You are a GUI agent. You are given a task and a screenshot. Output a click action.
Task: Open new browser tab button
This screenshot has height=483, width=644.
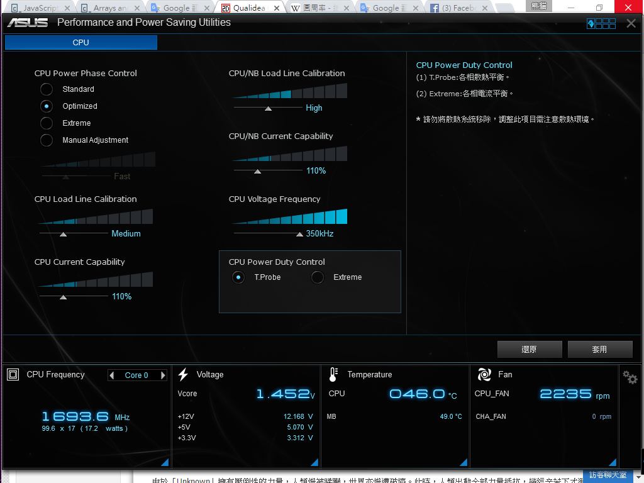[x=504, y=8]
